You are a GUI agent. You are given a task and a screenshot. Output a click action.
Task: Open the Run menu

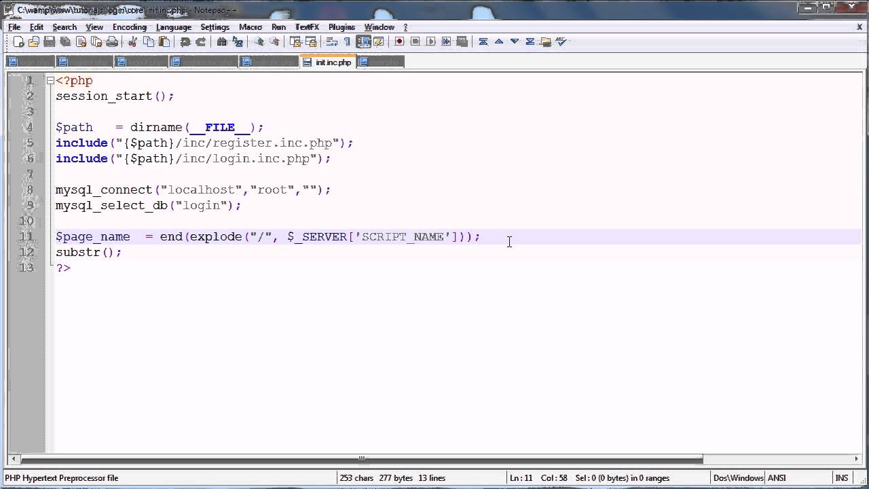pyautogui.click(x=278, y=27)
